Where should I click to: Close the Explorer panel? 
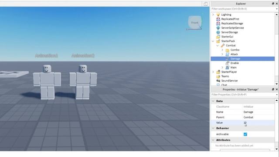point(277,3)
